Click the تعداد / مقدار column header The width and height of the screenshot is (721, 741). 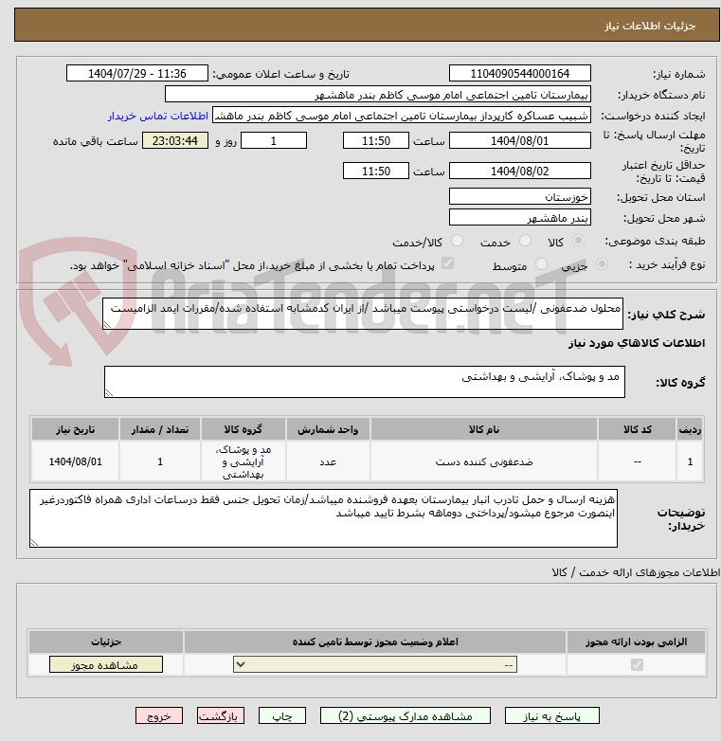pyautogui.click(x=160, y=429)
